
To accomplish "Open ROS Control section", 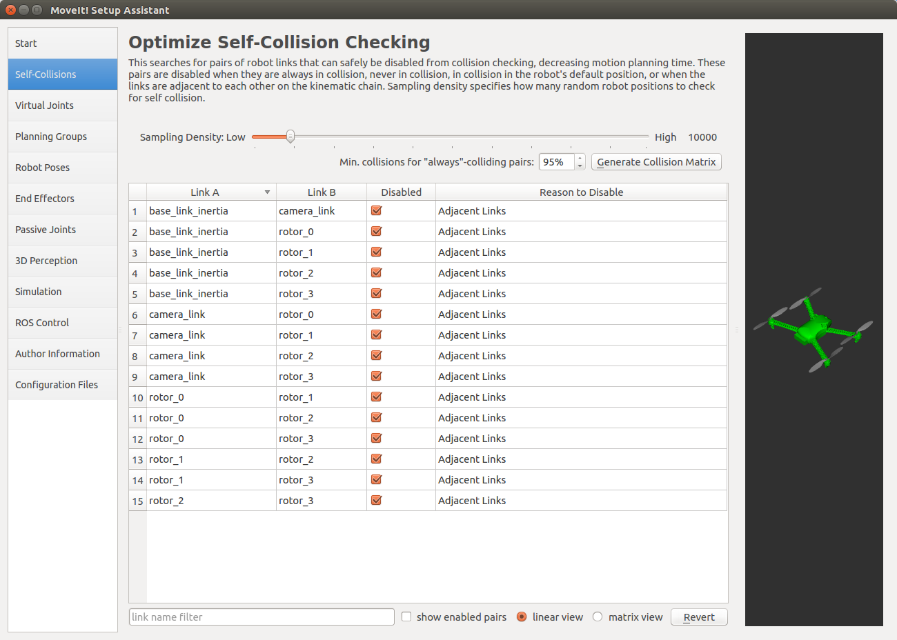I will click(63, 323).
